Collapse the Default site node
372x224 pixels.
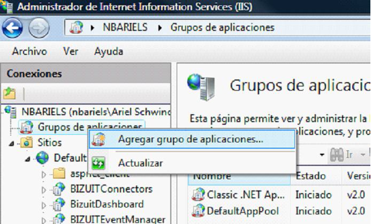pyautogui.click(x=28, y=159)
